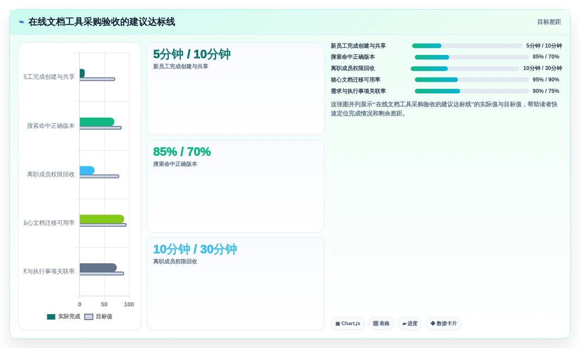Screen dimensions: 580x348
Task: Click the 离职成员权限回收 chart axis label
Action: click(x=51, y=174)
